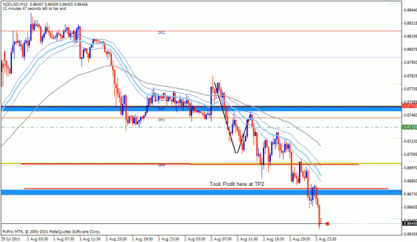The image size is (417, 242).
Task: Select the DR2 level label
Action: click(x=161, y=33)
